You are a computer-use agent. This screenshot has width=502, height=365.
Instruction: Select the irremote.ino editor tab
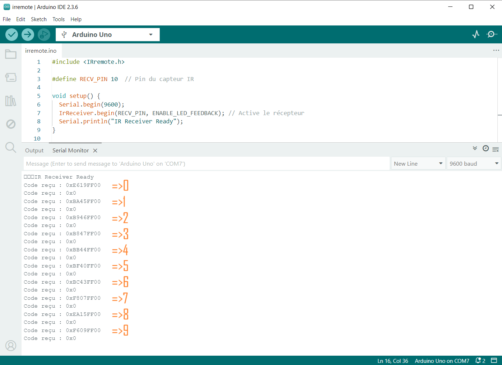pos(41,51)
